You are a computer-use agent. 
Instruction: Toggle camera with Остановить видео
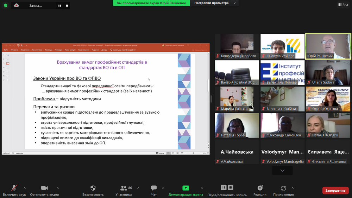tap(44, 188)
